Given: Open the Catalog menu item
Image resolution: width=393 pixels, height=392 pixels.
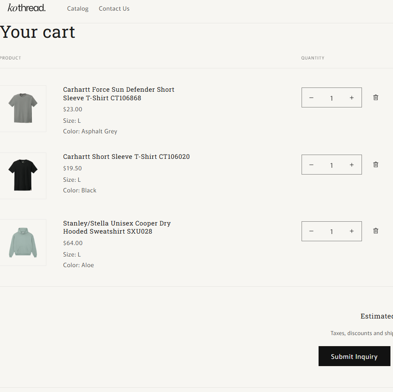Looking at the screenshot, I should point(78,8).
